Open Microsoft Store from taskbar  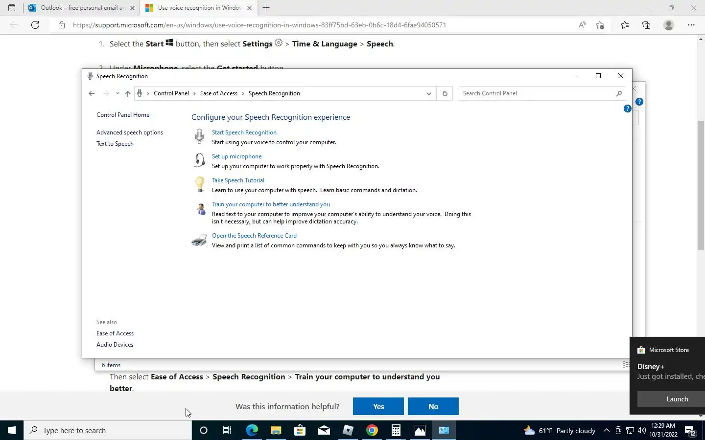tap(300, 430)
